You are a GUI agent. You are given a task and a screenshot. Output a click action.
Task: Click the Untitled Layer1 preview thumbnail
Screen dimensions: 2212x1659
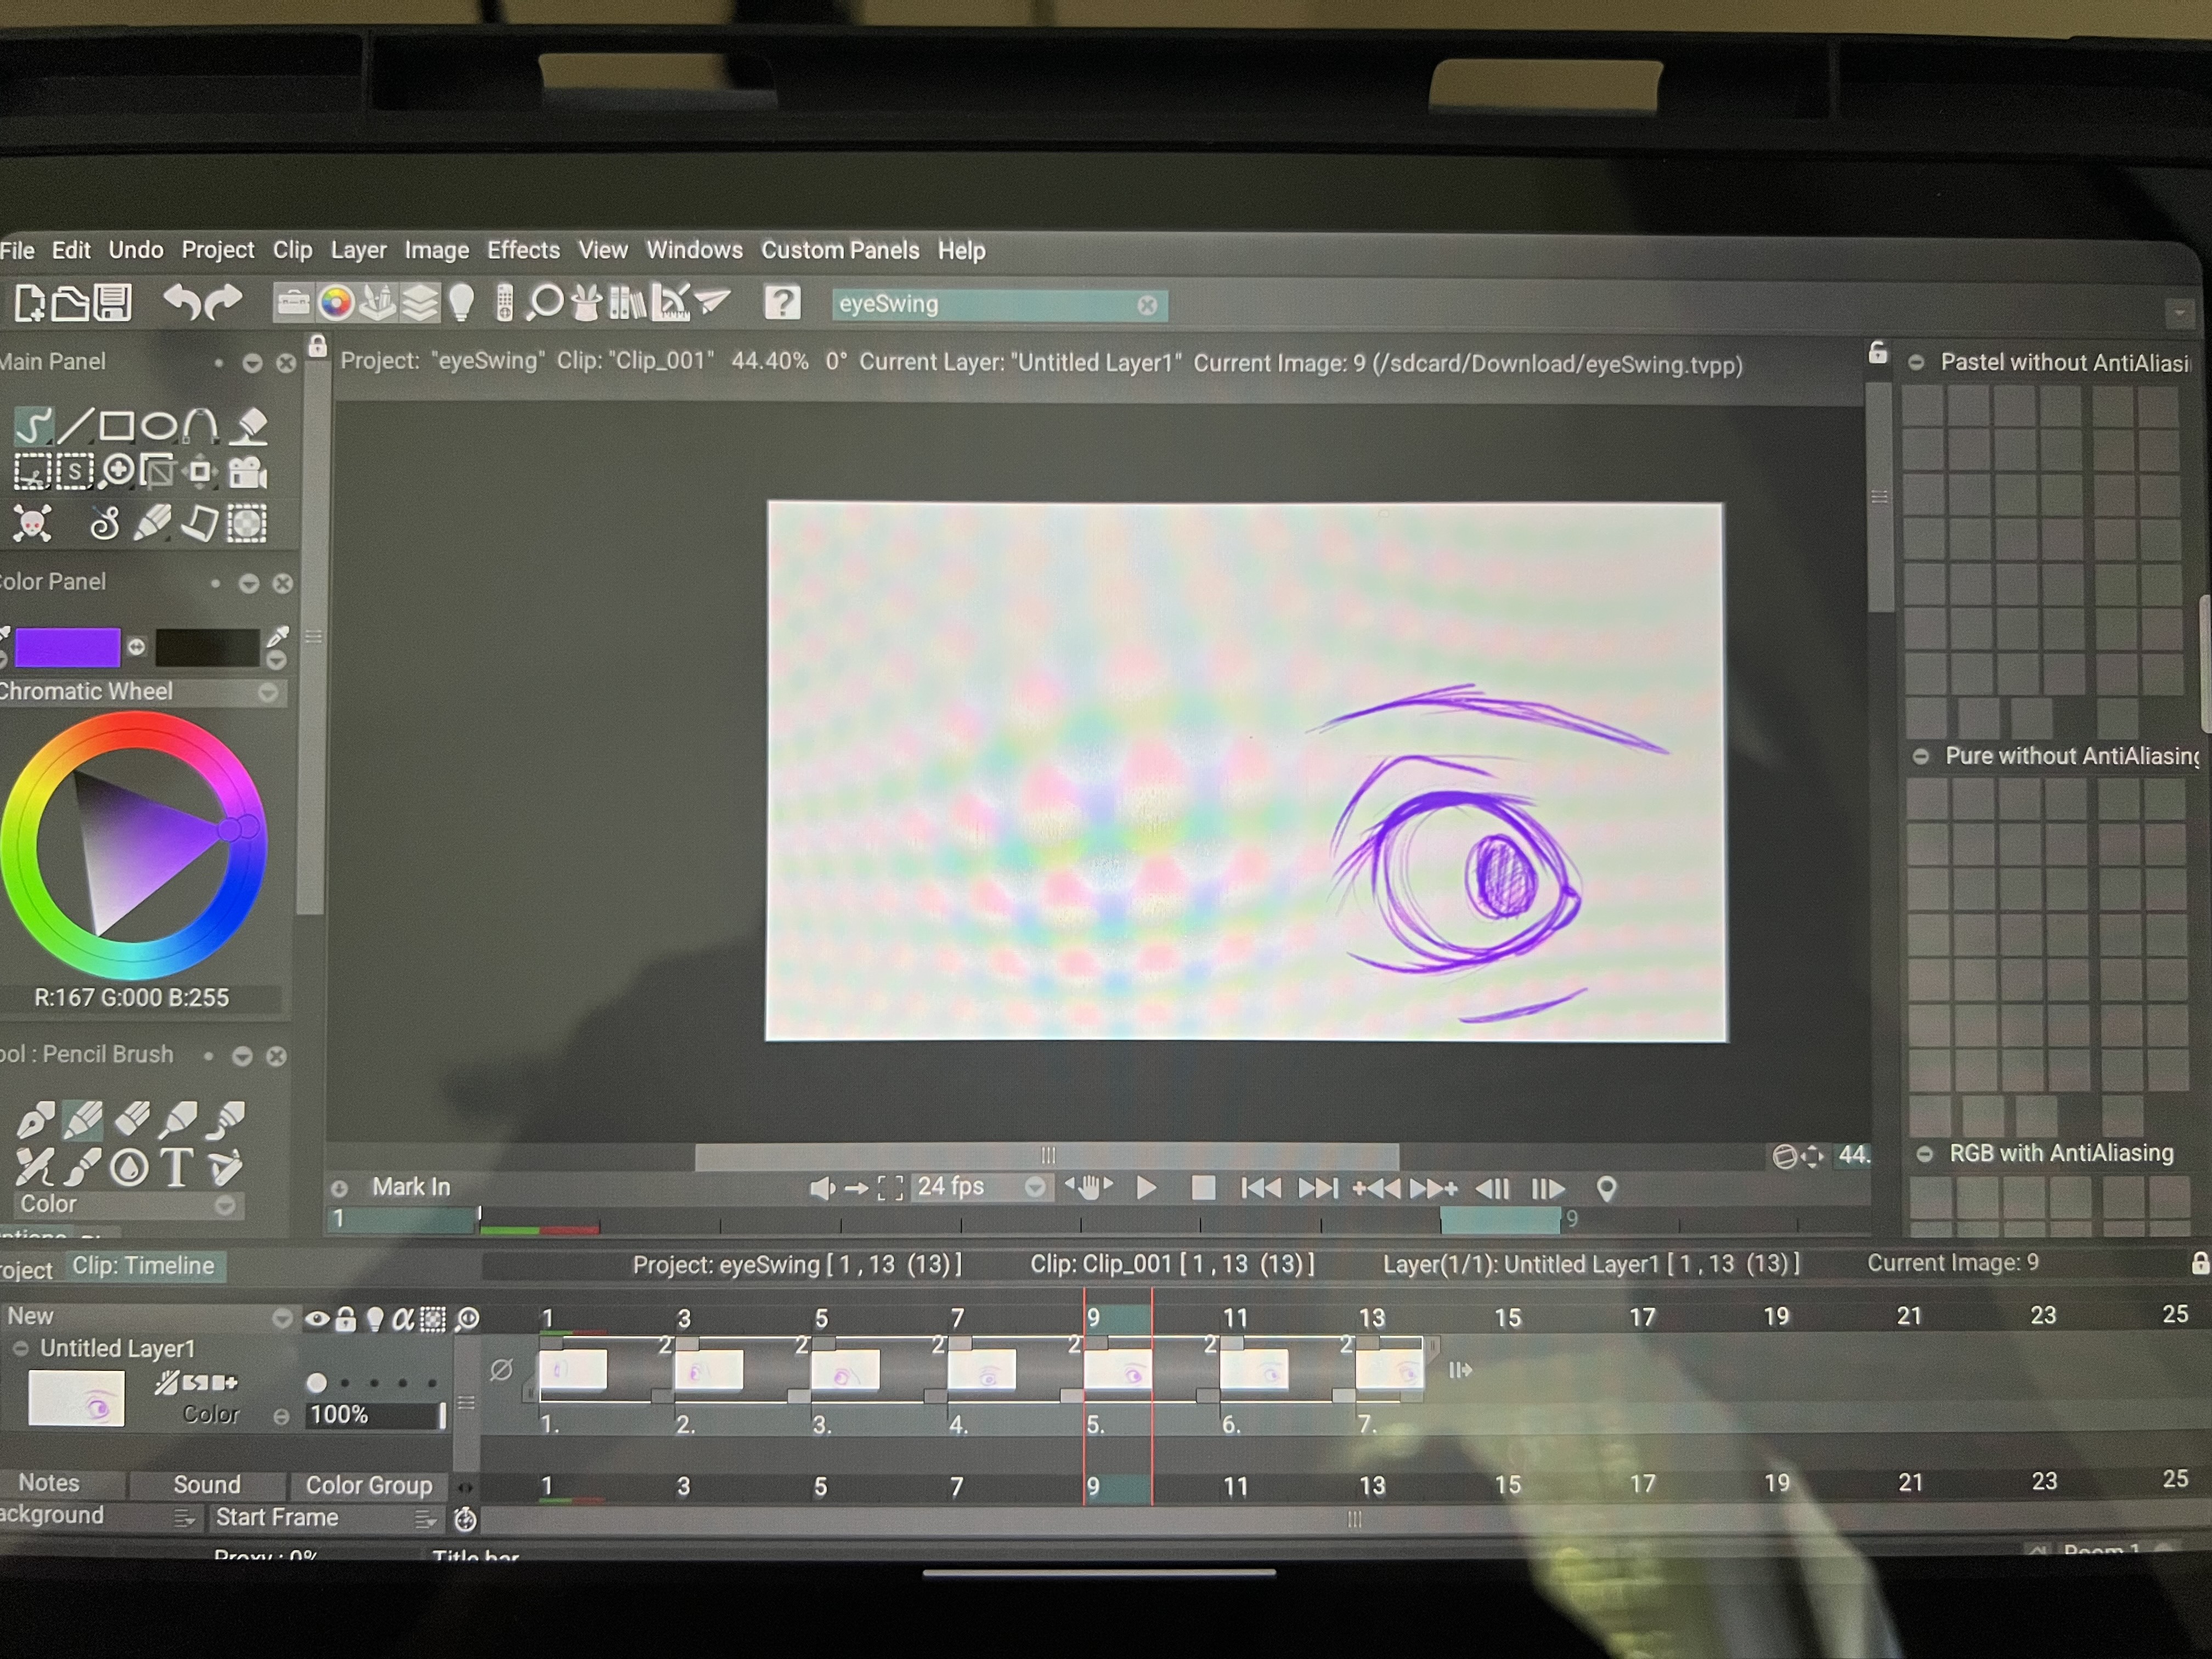pyautogui.click(x=77, y=1398)
